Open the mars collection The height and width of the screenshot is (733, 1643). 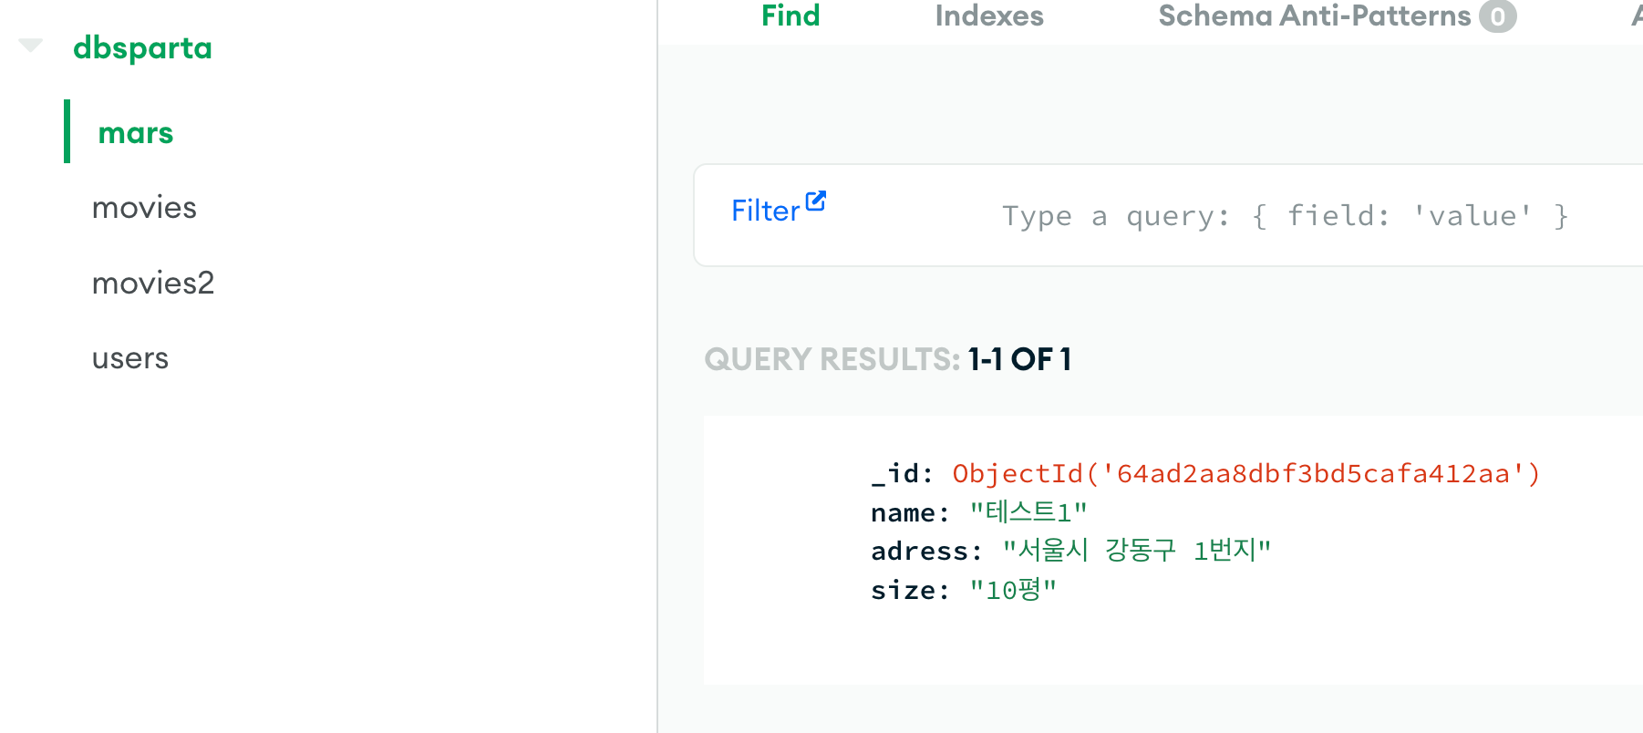click(136, 133)
